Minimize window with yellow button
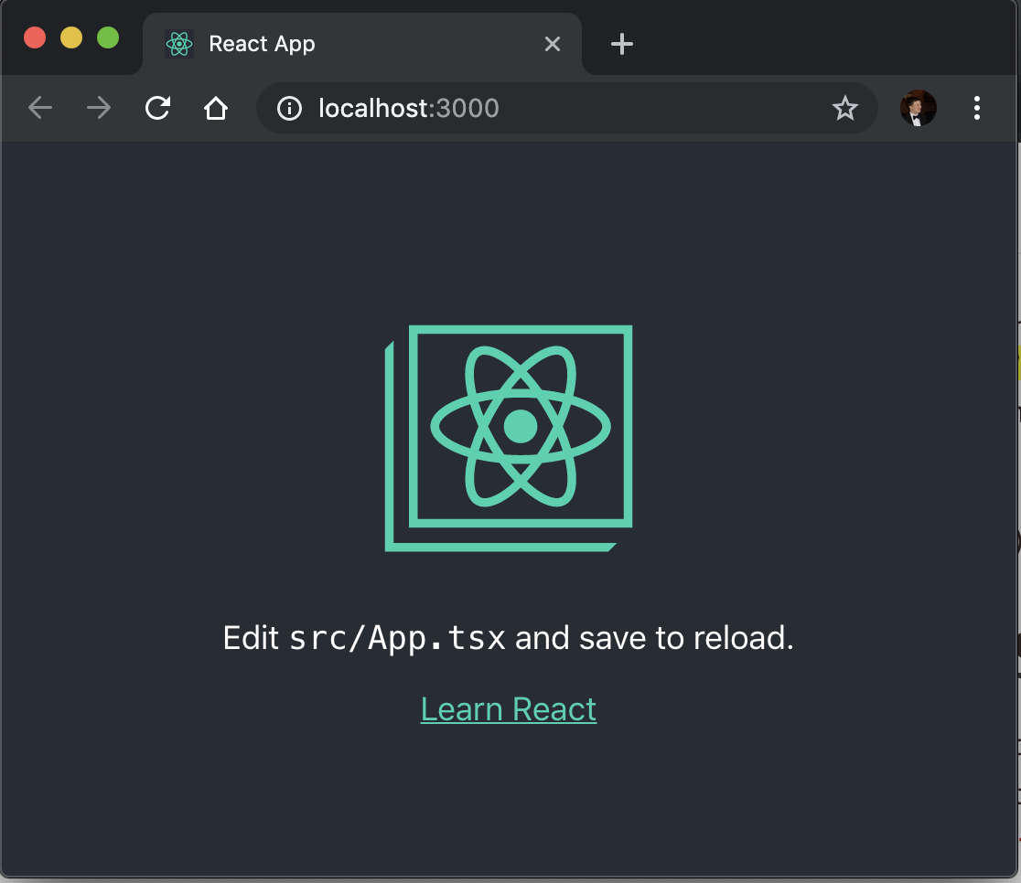This screenshot has width=1021, height=883. pyautogui.click(x=71, y=37)
